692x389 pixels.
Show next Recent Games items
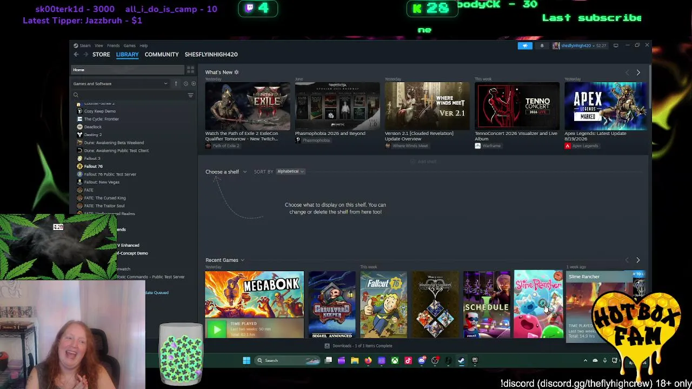(638, 260)
